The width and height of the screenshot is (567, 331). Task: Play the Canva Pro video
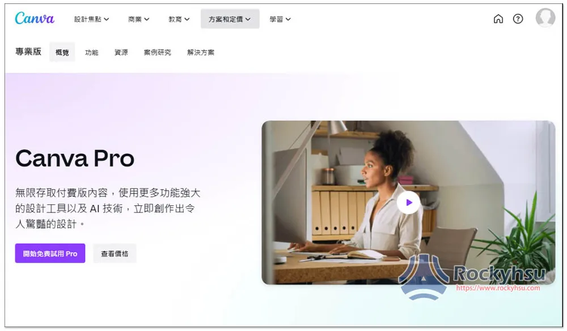(409, 203)
